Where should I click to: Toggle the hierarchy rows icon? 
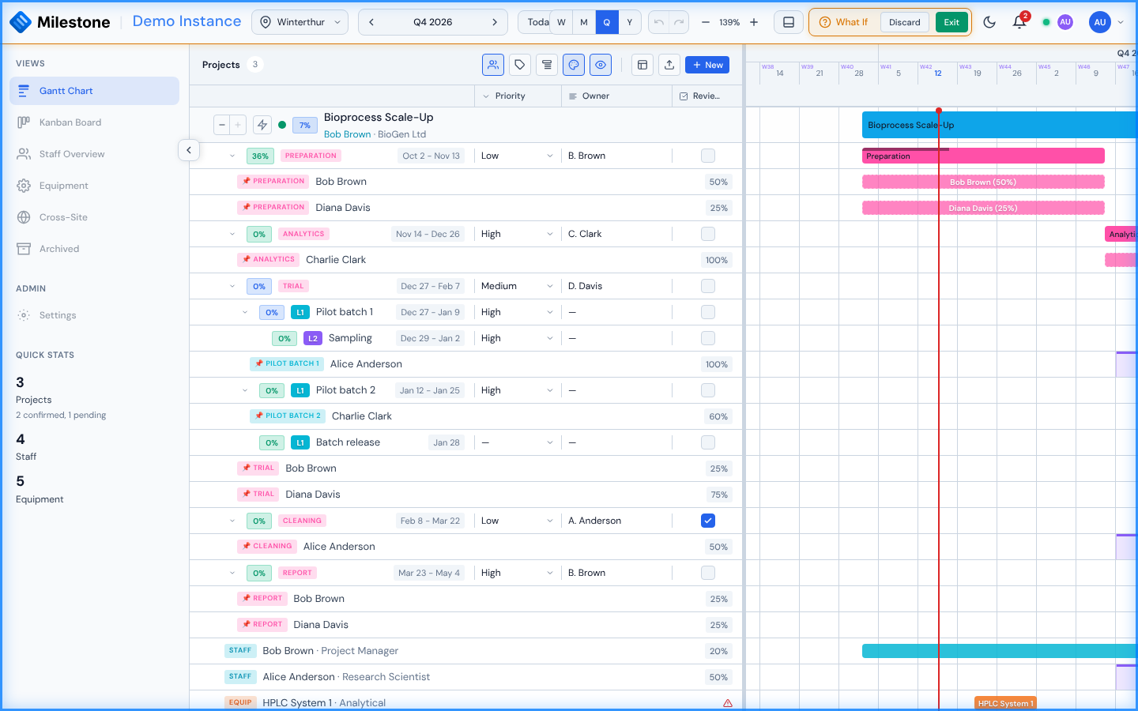point(547,65)
